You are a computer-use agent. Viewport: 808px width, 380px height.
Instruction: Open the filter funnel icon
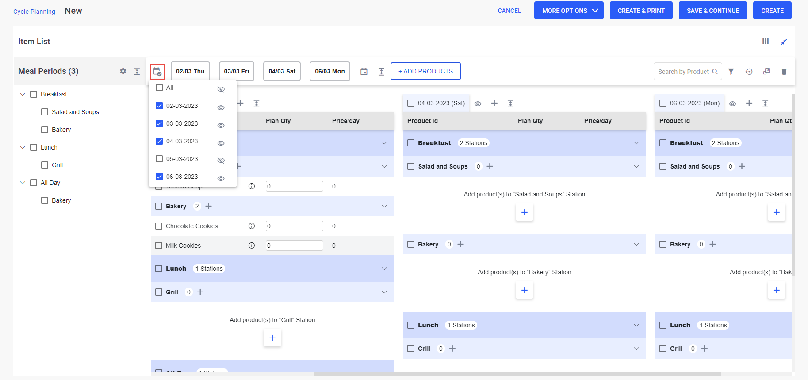click(x=731, y=72)
